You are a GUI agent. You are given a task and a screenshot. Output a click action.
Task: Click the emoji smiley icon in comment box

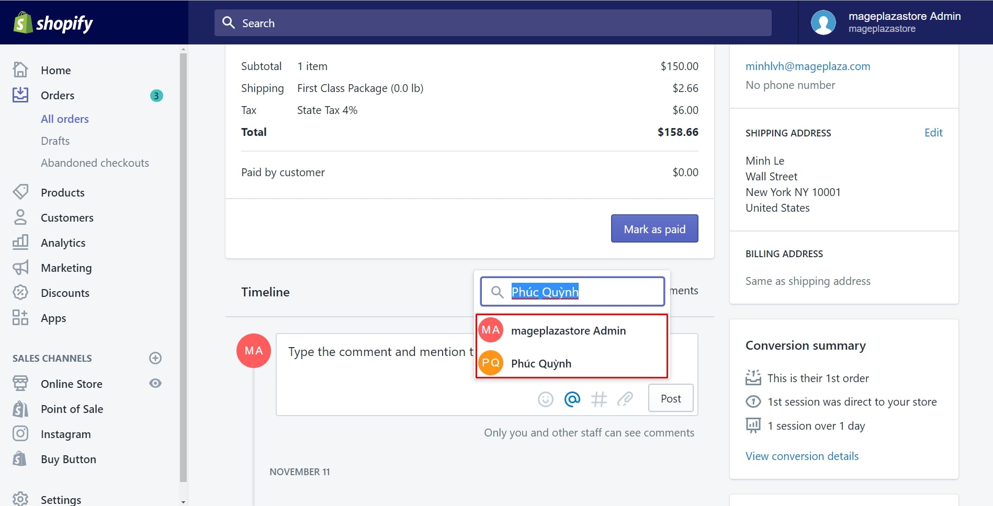tap(545, 399)
